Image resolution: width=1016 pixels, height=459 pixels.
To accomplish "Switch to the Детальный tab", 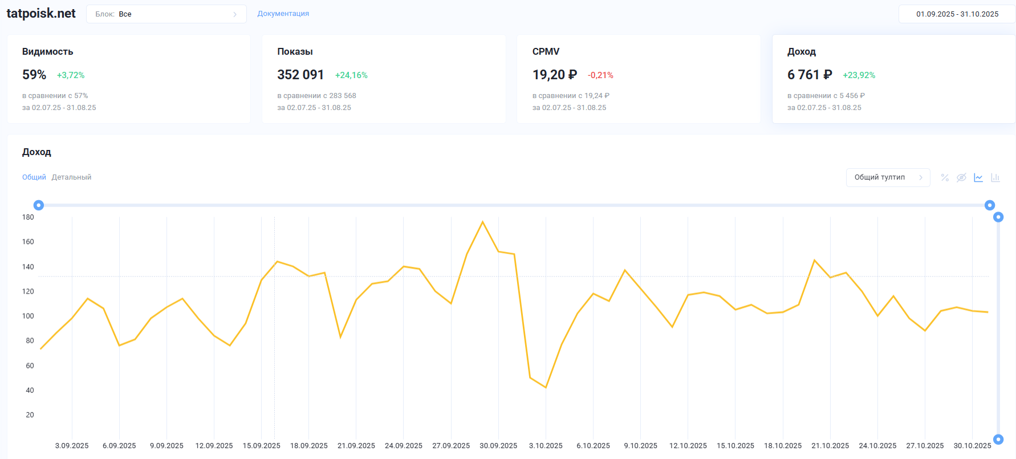I will pos(71,177).
